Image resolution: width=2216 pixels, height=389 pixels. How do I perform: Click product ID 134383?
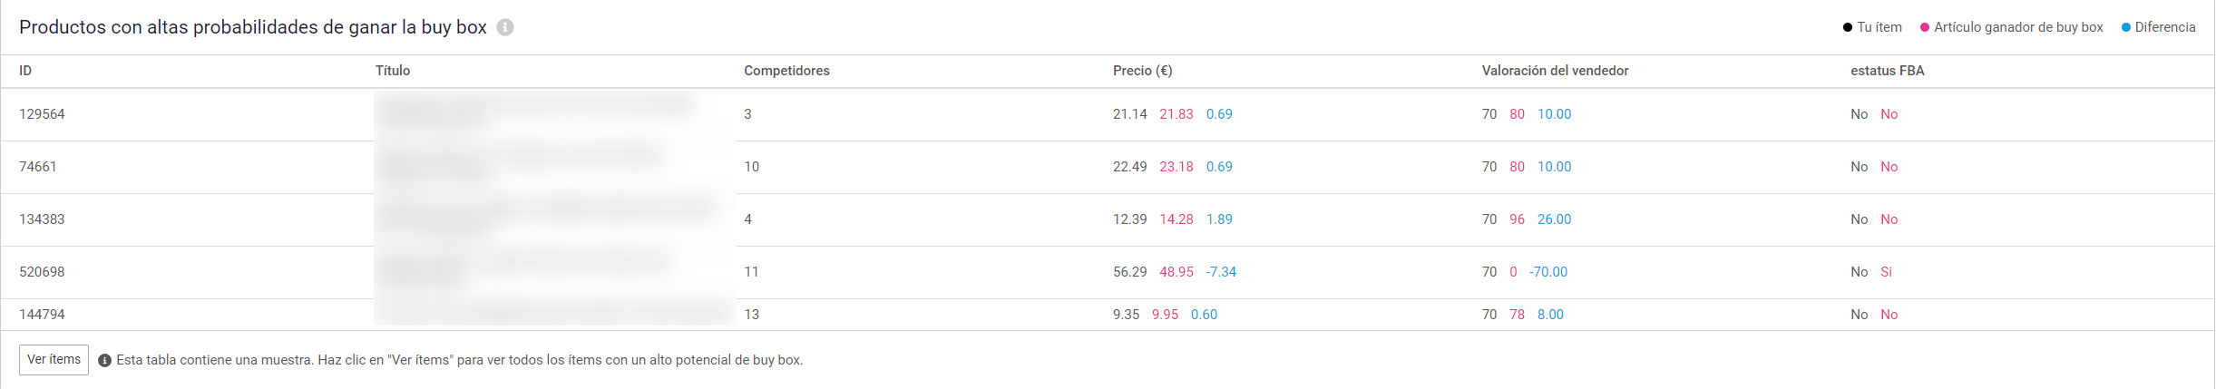[x=42, y=219]
